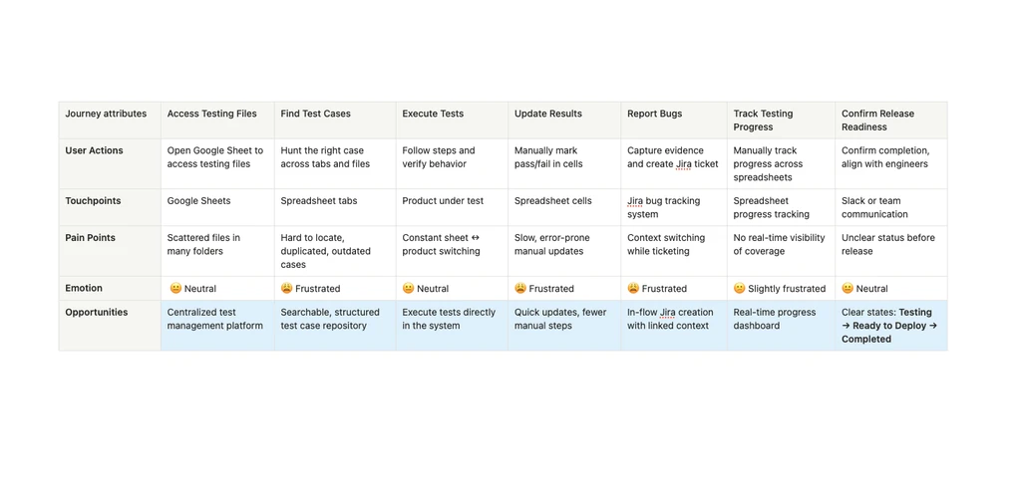Click the Neutral emoji under Execute Tests

(x=408, y=288)
